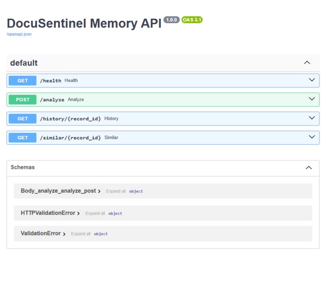Viewport: 322px width, 284px height.
Task: Expand the GET /similar/{record_id} arrow
Action: (312, 137)
